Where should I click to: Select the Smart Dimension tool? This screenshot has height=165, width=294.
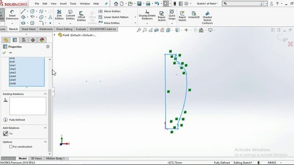pyautogui.click(x=12, y=15)
